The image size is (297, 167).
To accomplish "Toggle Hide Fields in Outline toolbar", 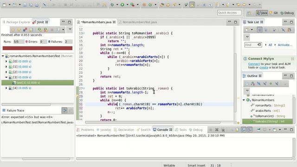I will pyautogui.click(x=259, y=83).
